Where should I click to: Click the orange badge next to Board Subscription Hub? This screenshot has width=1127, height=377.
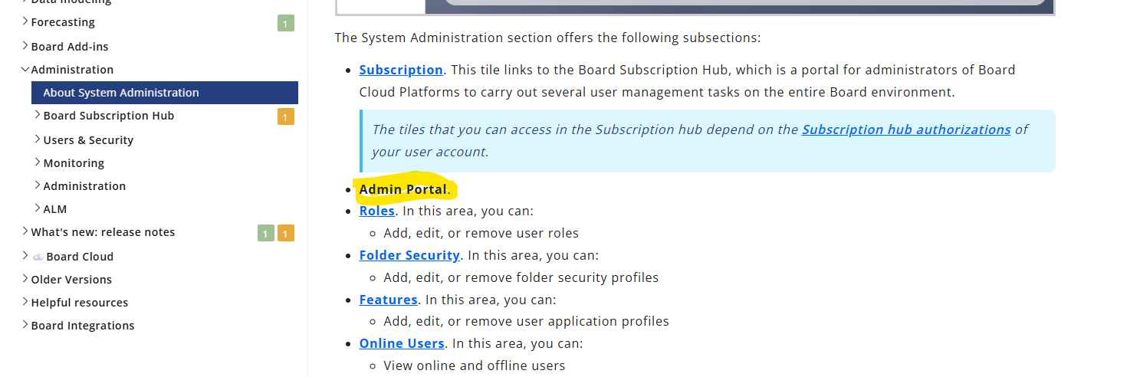pyautogui.click(x=285, y=117)
